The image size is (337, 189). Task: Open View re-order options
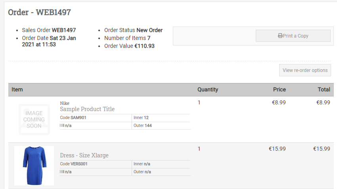[305, 70]
